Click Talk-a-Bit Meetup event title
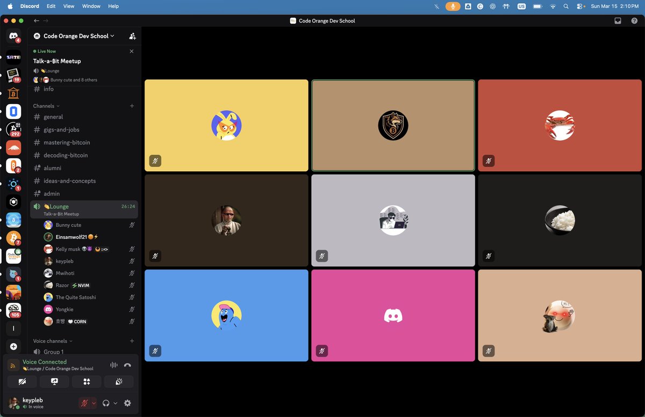This screenshot has height=417, width=645. 57,61
